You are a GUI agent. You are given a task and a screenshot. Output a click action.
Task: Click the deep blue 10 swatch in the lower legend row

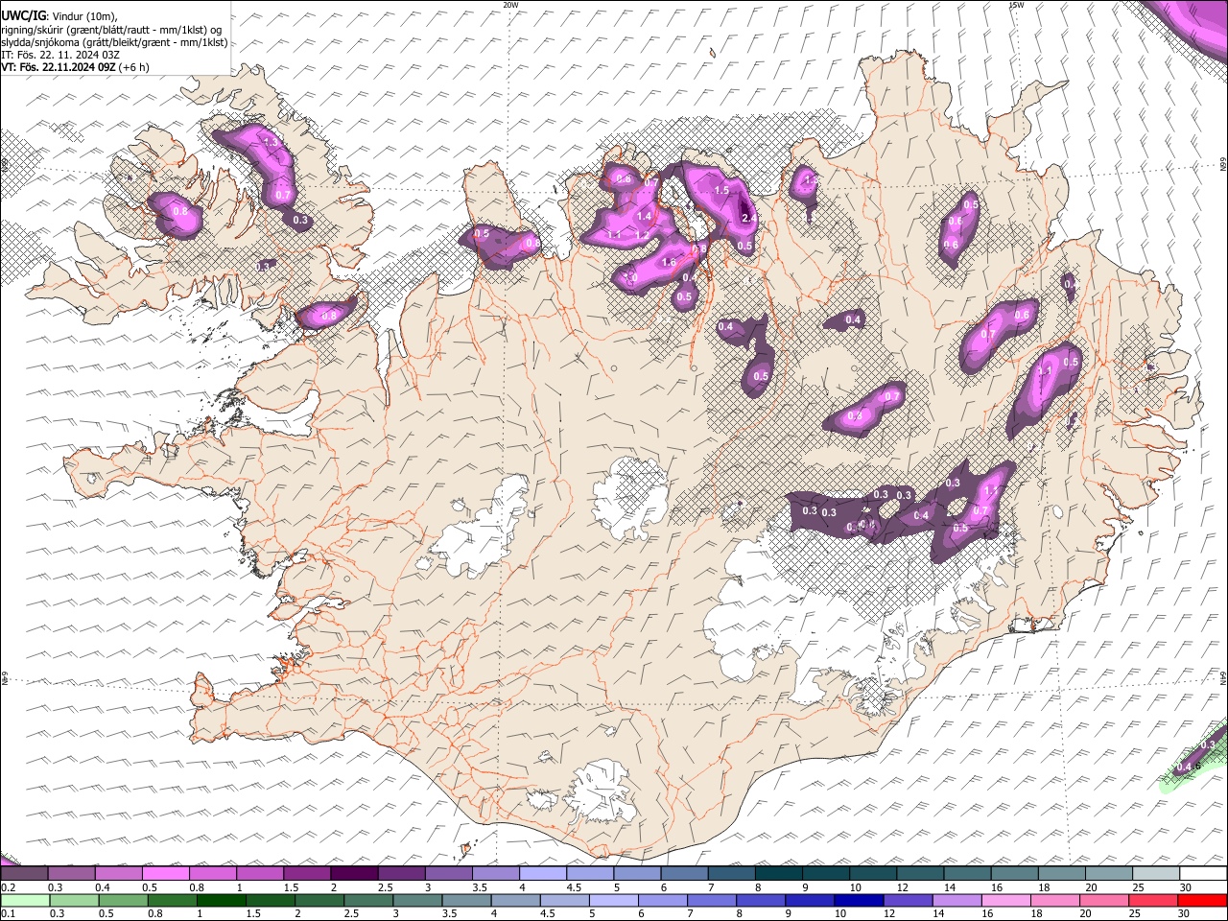[x=860, y=900]
